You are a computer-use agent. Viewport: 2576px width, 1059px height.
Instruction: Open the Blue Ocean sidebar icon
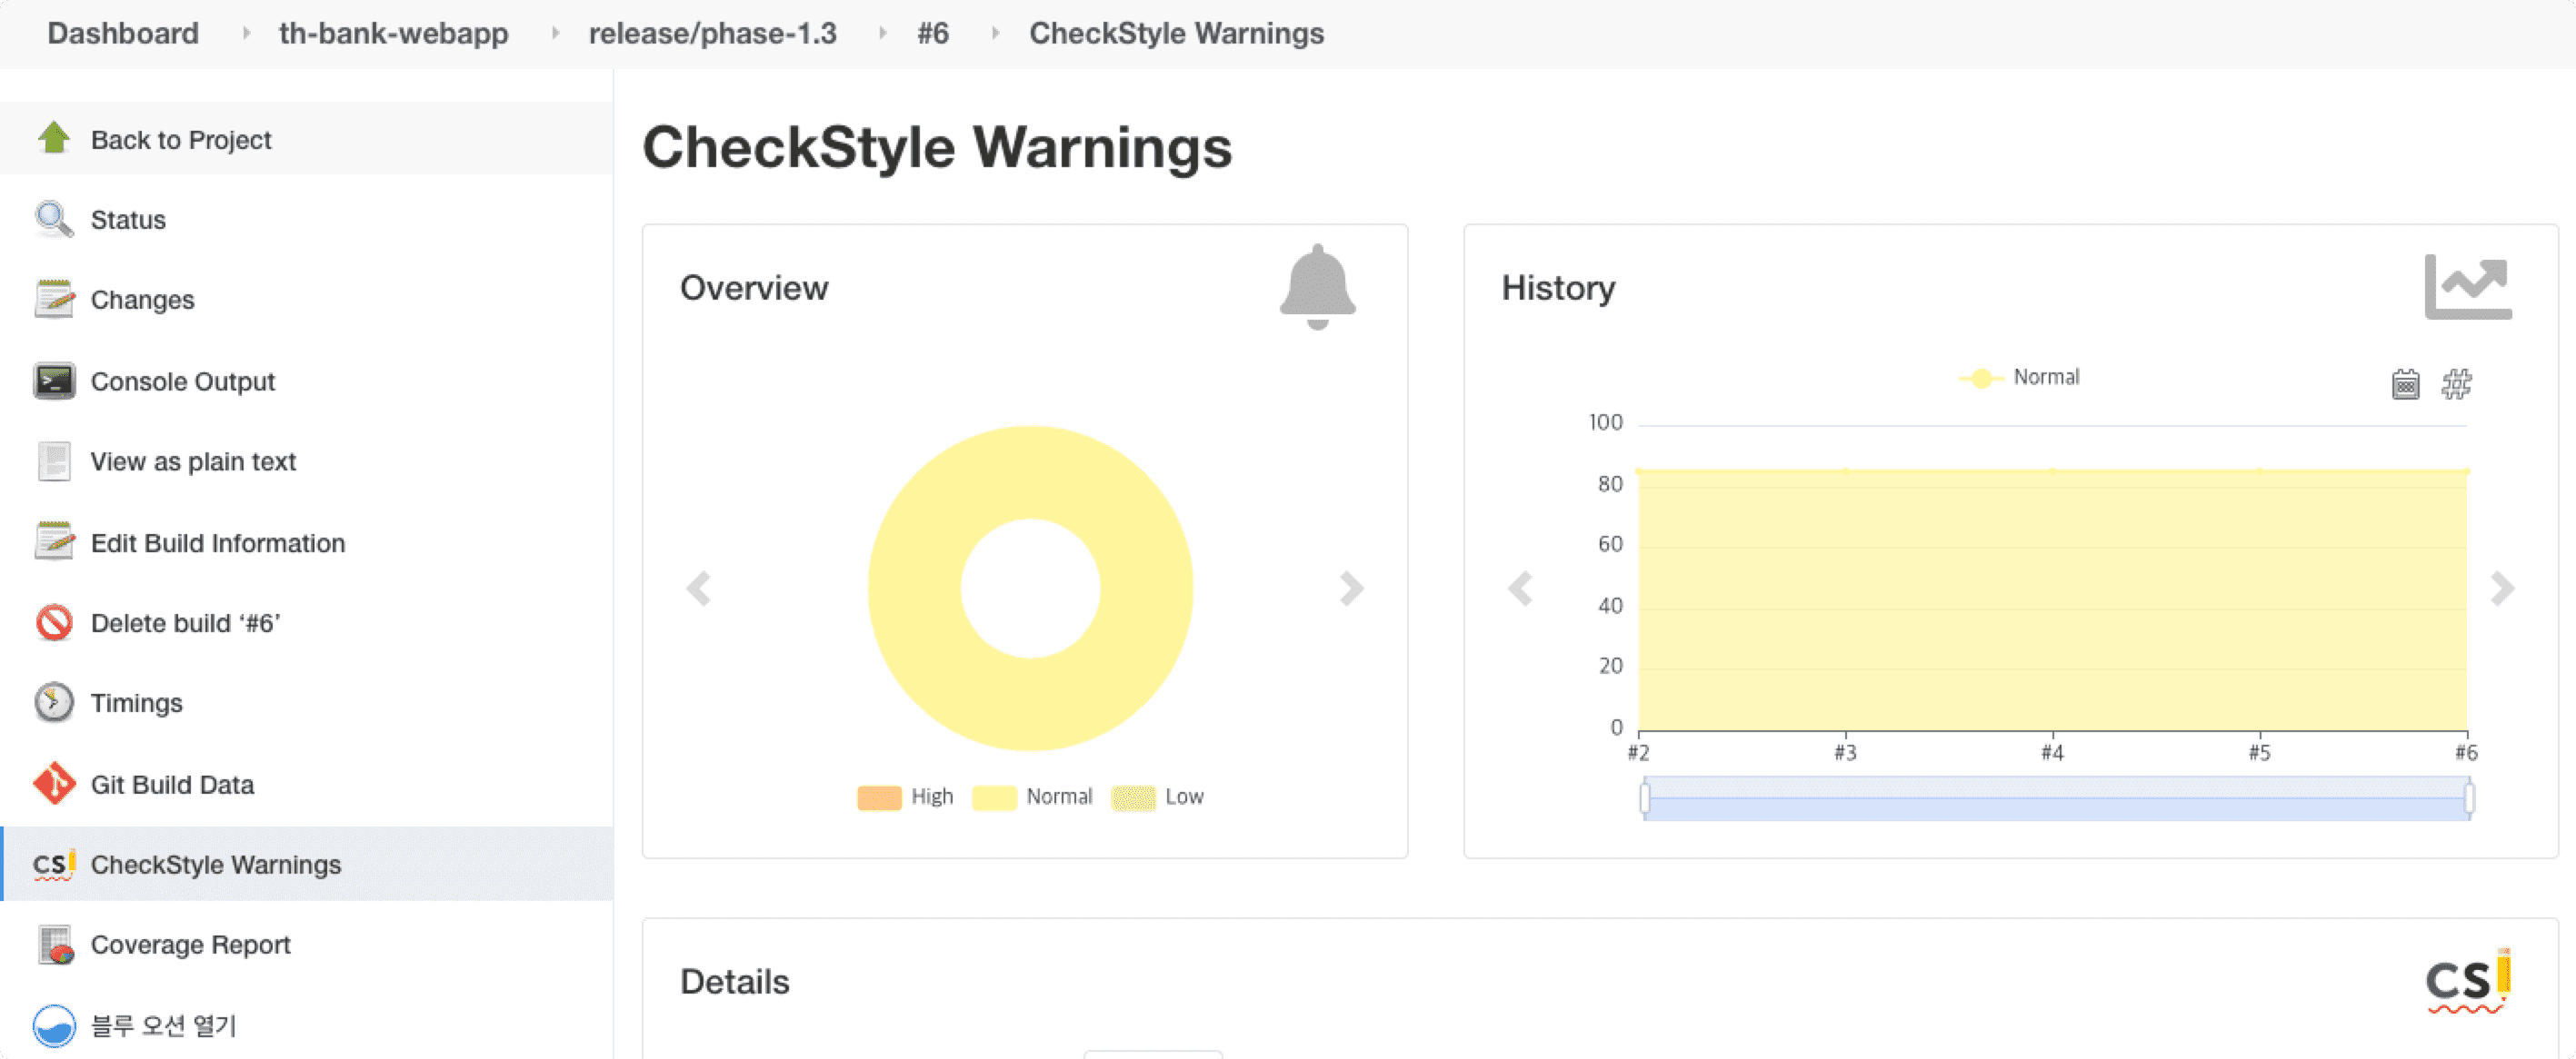tap(54, 1025)
